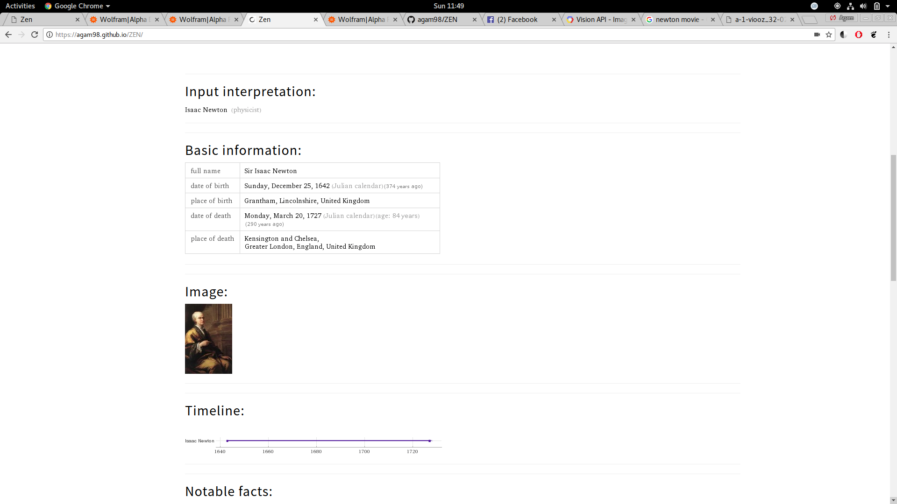Click the address bar URL field

click(420, 35)
